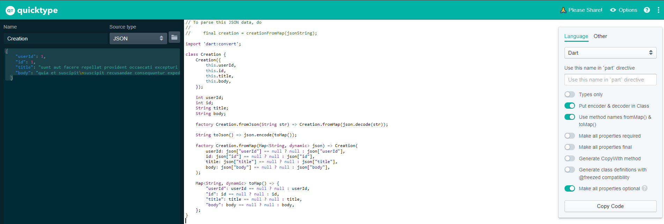Click the Copy Code button
The image size is (664, 224).
610,206
